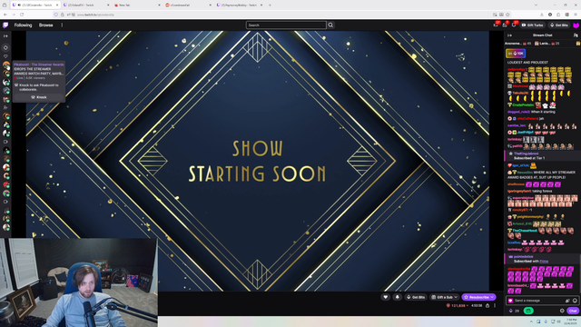This screenshot has width=581, height=327.
Task: Click the top bar Get Bits button
Action: [x=559, y=25]
